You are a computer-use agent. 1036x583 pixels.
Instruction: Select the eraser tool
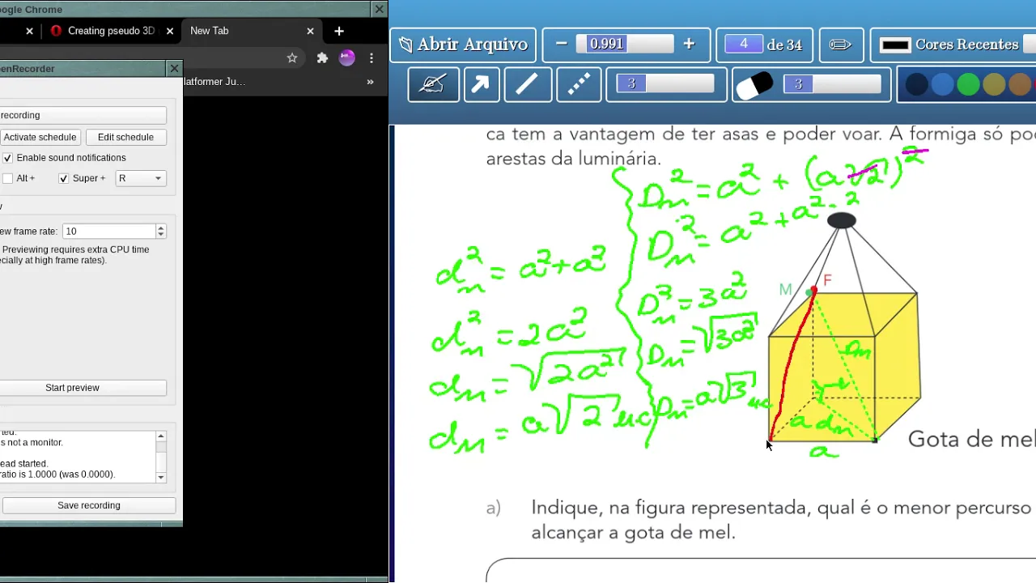754,85
